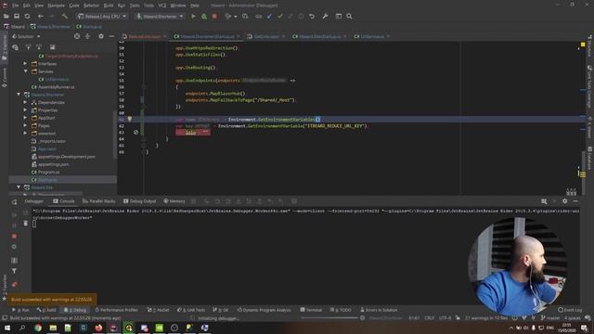
Task: Click the breakpoint marker in the editor gutter
Action: point(136,132)
